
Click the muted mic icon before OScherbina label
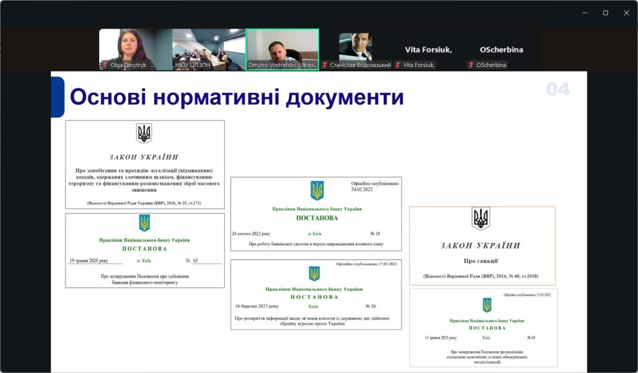(470, 65)
